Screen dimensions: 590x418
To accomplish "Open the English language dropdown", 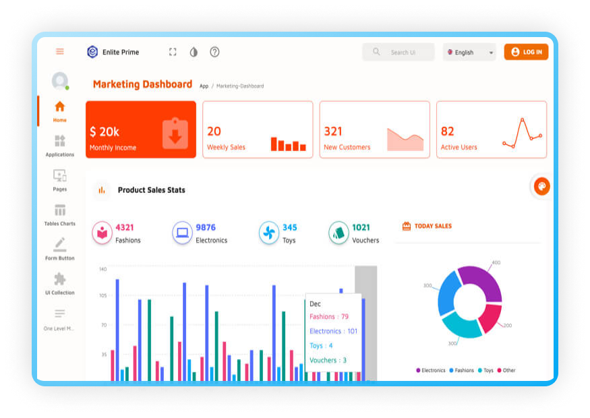I will tap(469, 52).
